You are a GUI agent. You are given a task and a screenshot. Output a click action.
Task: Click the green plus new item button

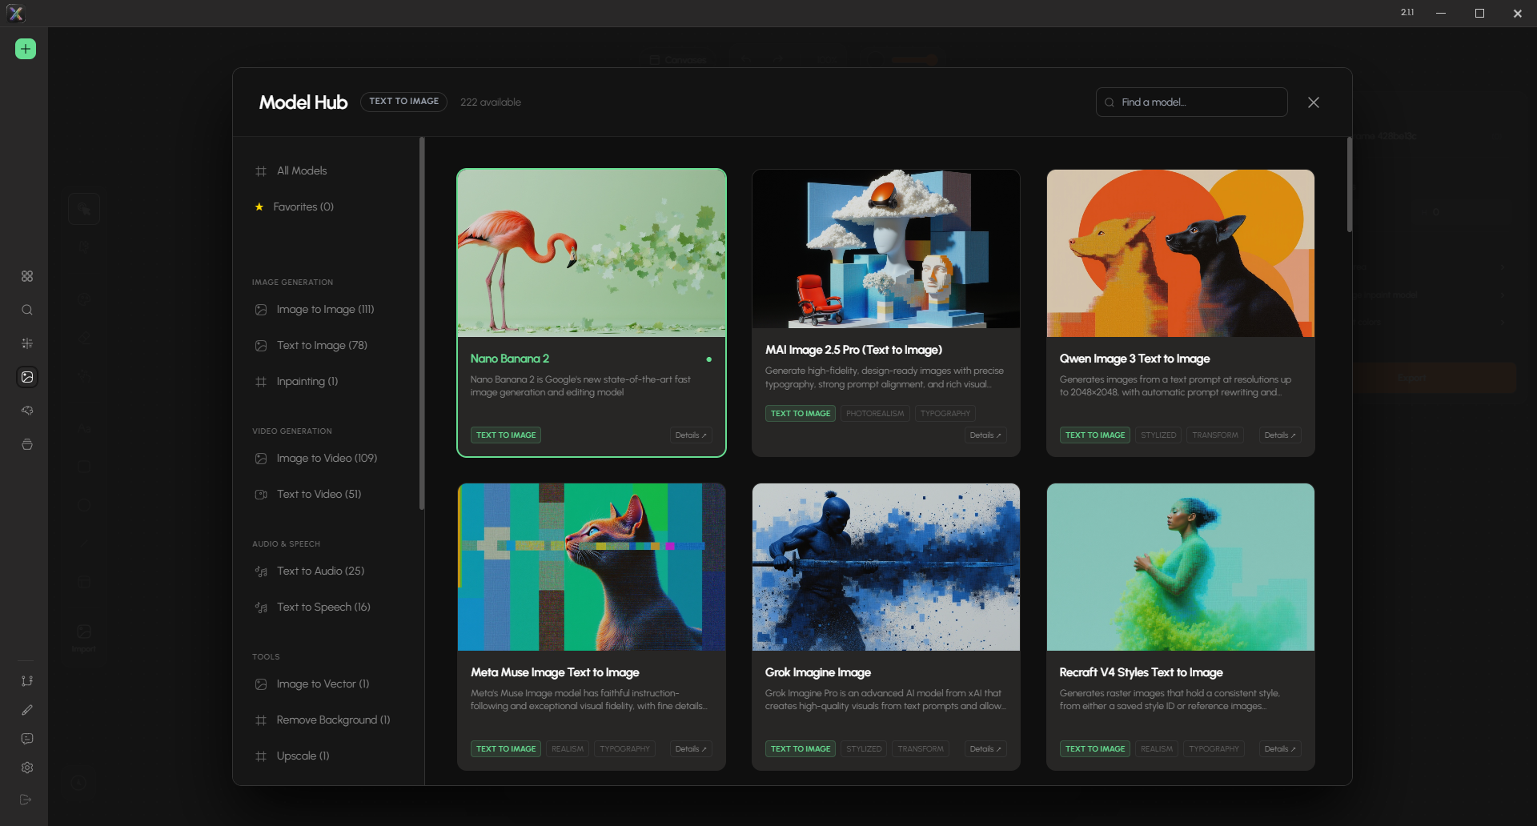pos(26,49)
